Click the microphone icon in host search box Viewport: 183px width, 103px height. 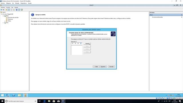pos(35,101)
